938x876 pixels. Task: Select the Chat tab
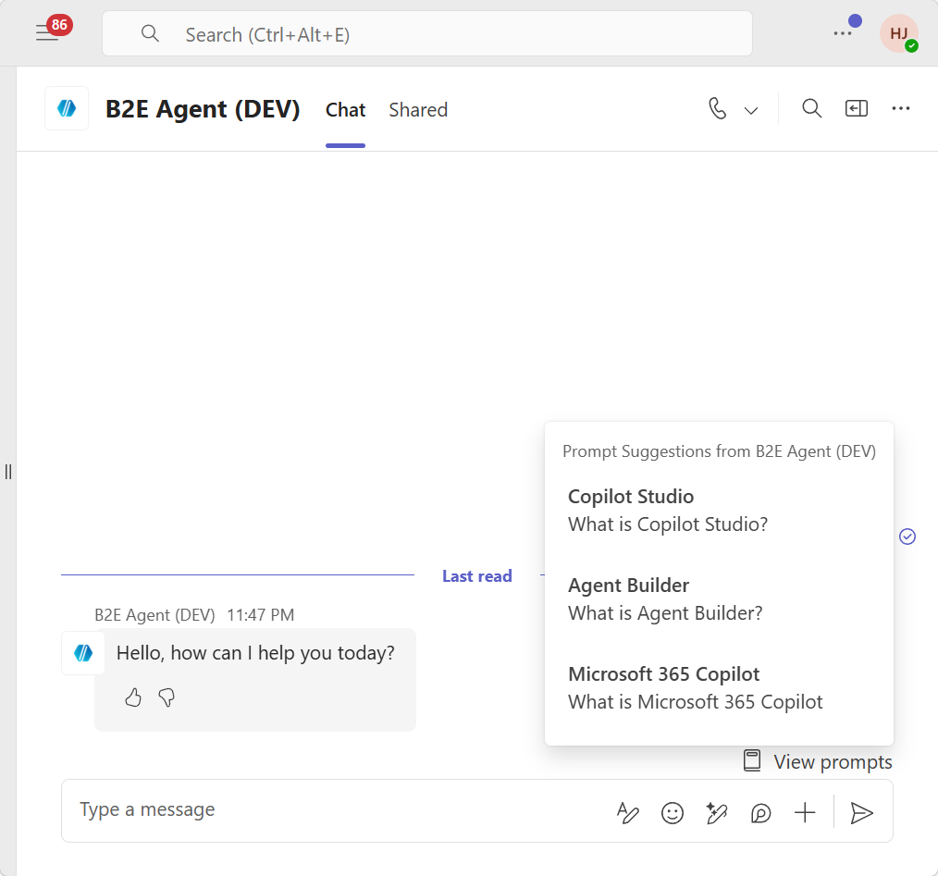[x=345, y=110]
